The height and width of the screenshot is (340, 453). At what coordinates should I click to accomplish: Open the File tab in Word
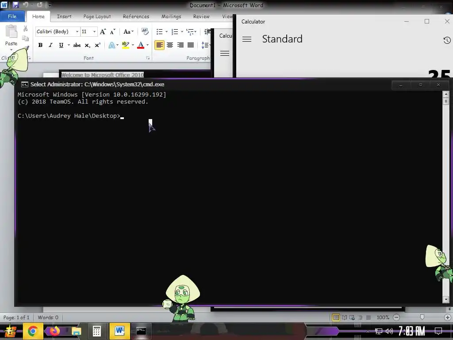(x=12, y=16)
